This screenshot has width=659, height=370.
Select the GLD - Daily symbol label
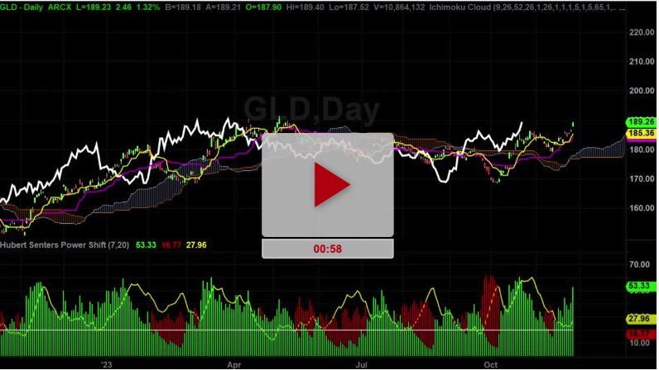22,7
